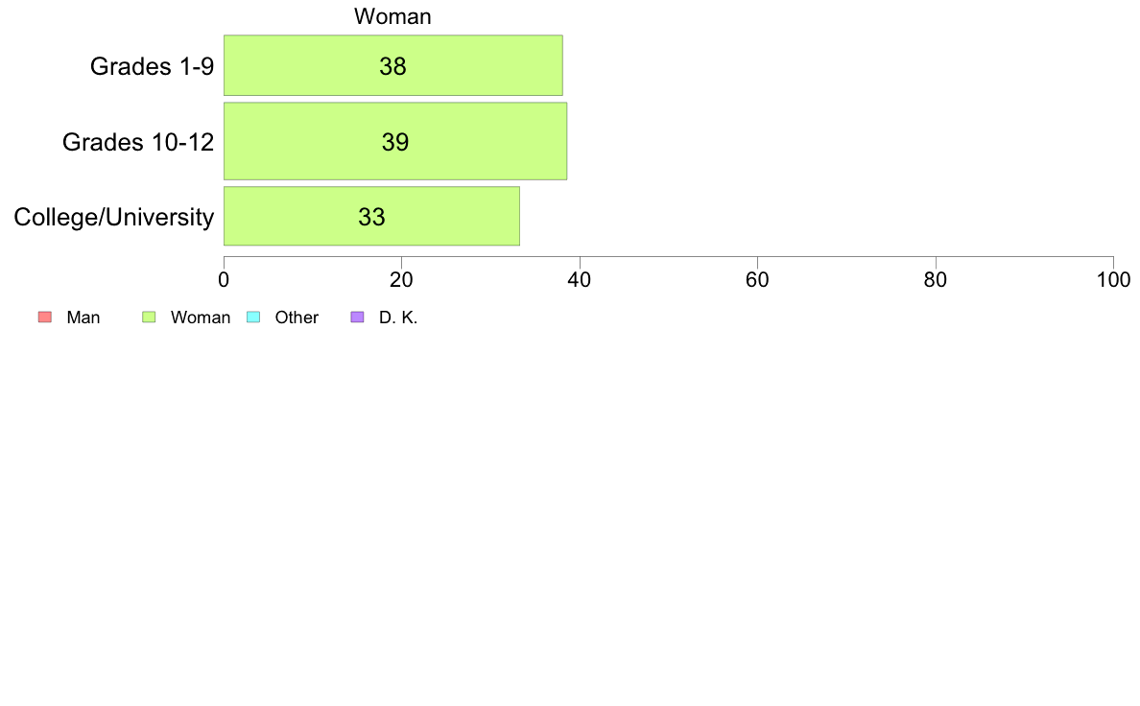Image resolution: width=1140 pixels, height=706 pixels.
Task: Click the purple D. K. legend swatch
Action: 358,317
